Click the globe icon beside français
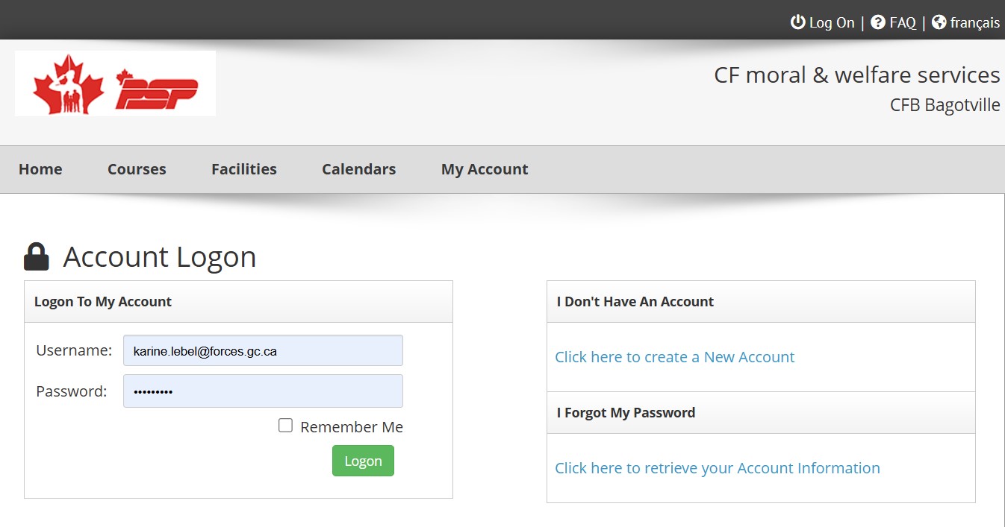Screen dimensions: 1005x527 939,22
